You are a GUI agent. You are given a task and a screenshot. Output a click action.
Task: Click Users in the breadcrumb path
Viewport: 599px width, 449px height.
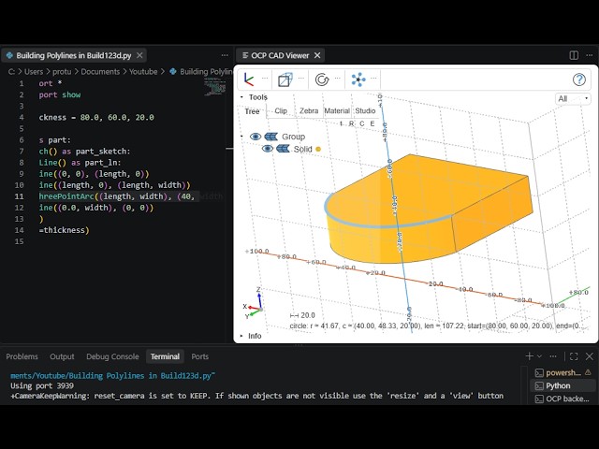pos(34,72)
